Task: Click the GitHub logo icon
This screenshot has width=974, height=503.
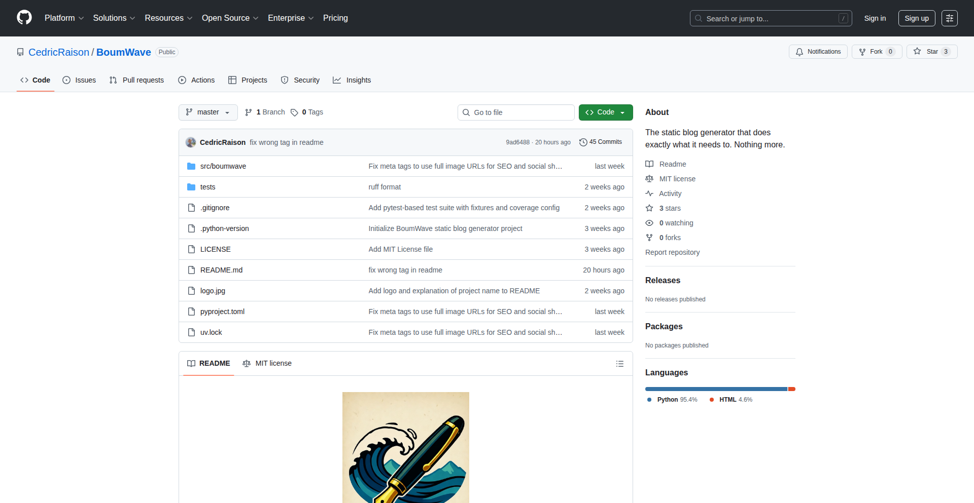Action: (24, 18)
